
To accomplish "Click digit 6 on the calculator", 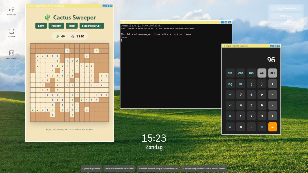I will pyautogui.click(x=262, y=105).
